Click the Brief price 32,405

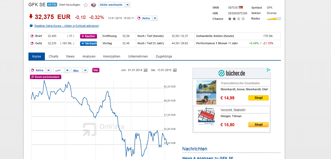coord(52,36)
